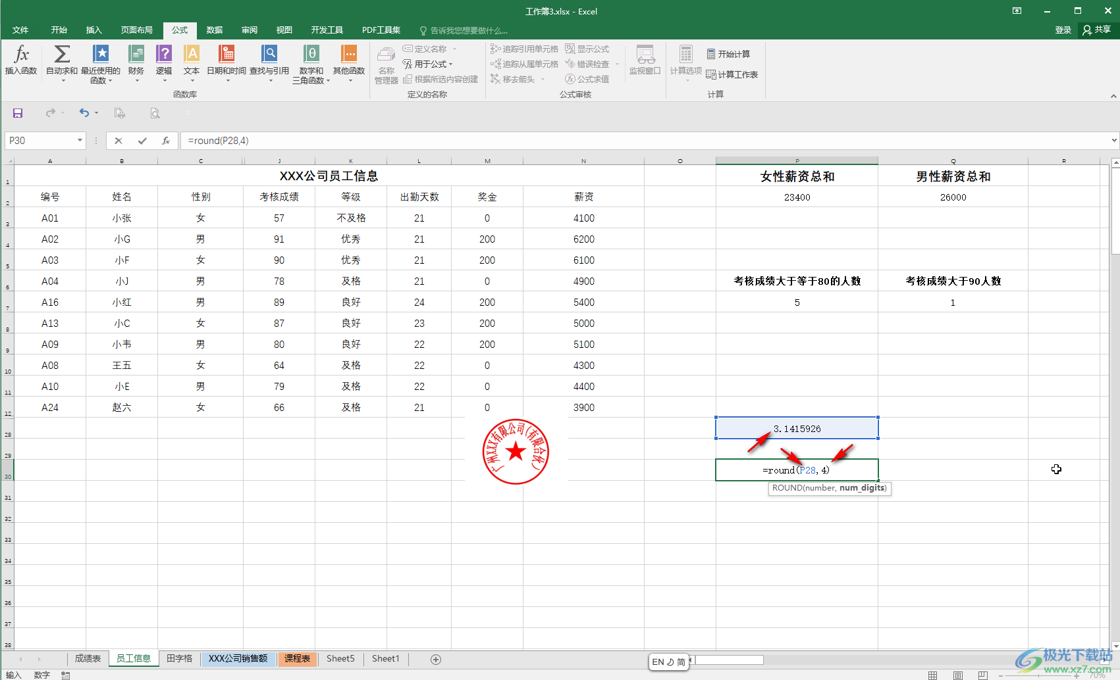1120x680 pixels.
Task: Click the horizontal scrollbar thumb
Action: coord(730,660)
